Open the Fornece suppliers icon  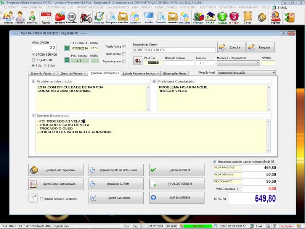tap(20, 17)
